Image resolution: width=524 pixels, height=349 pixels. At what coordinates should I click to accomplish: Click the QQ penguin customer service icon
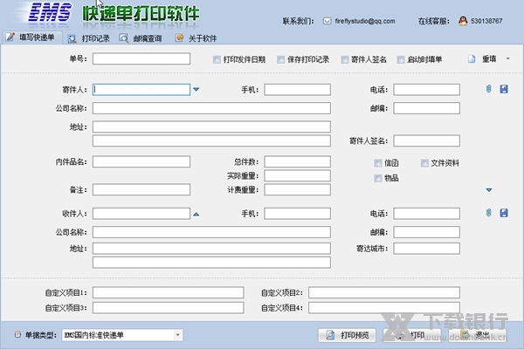click(x=463, y=21)
